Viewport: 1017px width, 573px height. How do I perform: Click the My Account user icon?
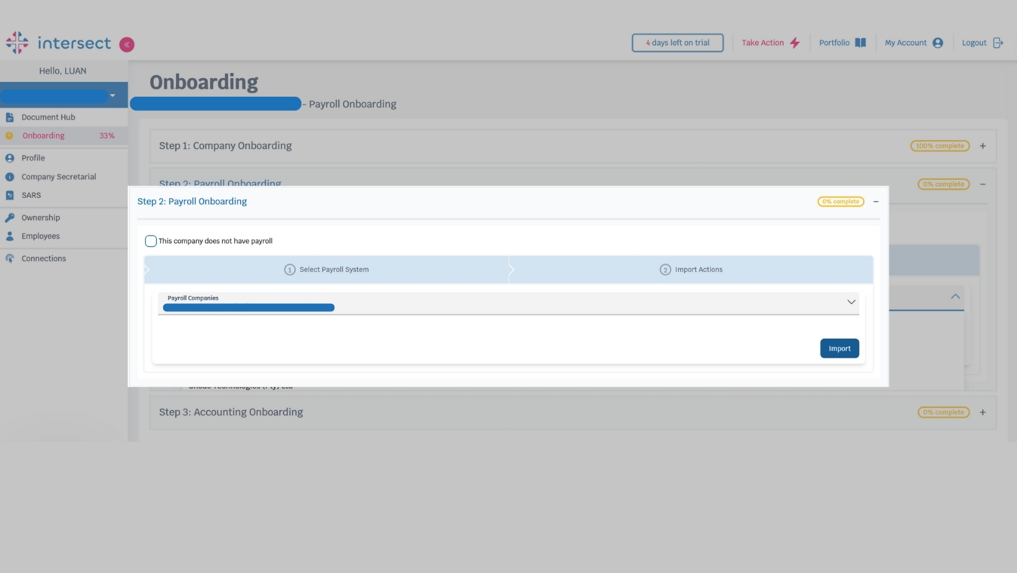tap(938, 43)
